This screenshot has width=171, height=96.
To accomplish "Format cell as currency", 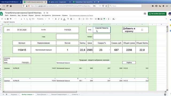I will 21,19.
